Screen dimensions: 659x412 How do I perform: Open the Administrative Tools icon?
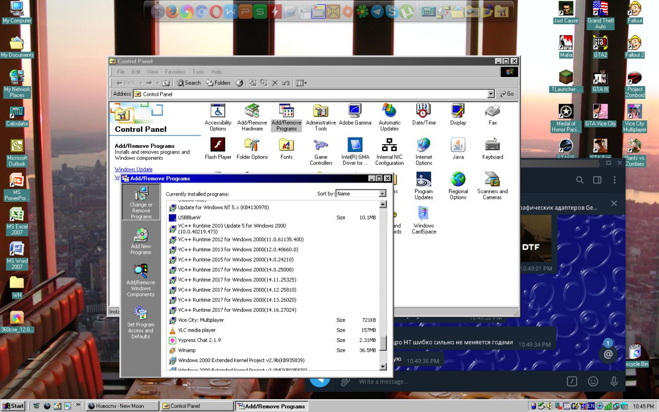pyautogui.click(x=321, y=117)
